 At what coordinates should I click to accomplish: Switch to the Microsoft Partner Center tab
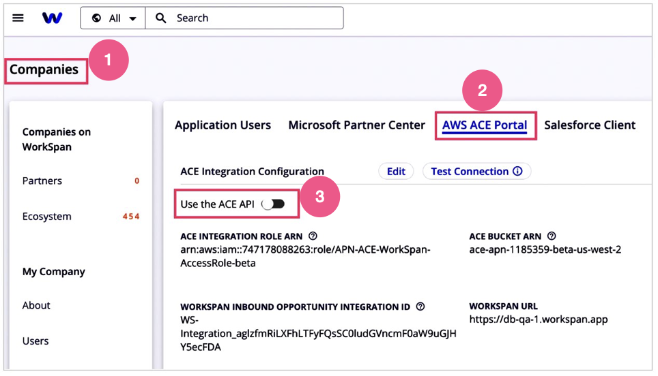click(357, 125)
